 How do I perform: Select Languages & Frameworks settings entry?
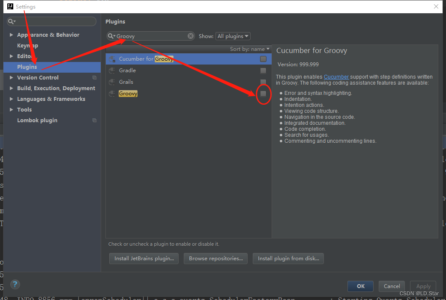[52, 99]
